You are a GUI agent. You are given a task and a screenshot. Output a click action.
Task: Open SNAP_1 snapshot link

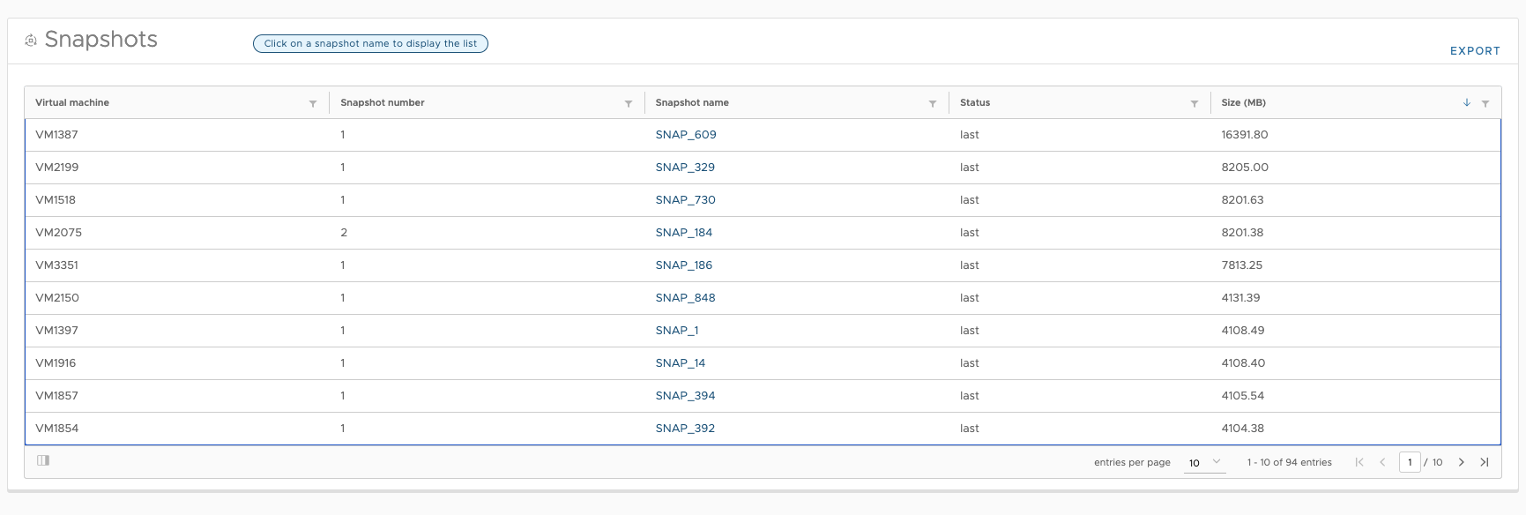(677, 331)
